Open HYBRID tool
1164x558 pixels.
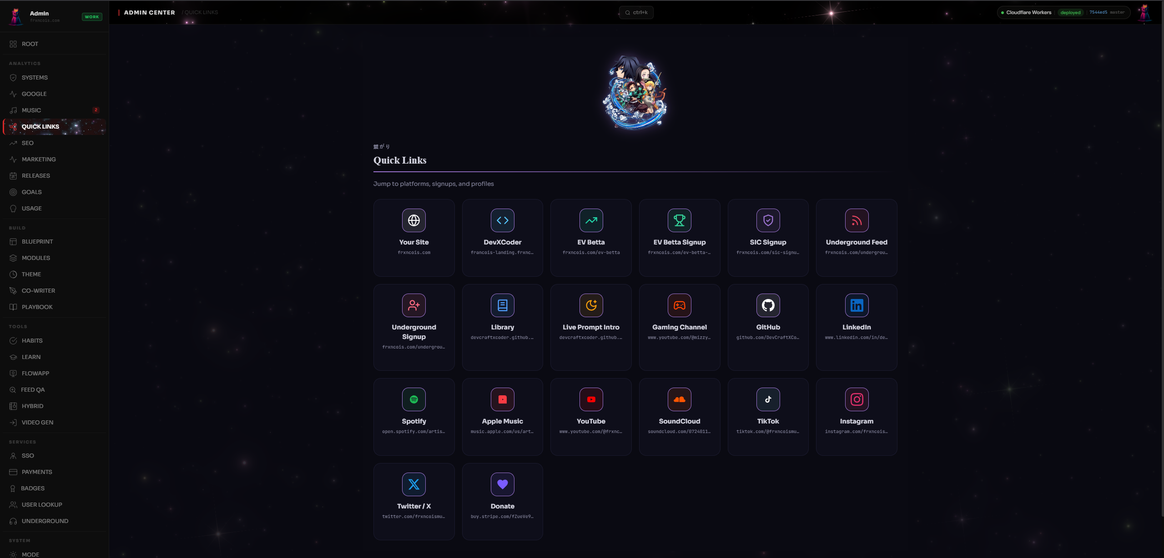tap(55, 406)
